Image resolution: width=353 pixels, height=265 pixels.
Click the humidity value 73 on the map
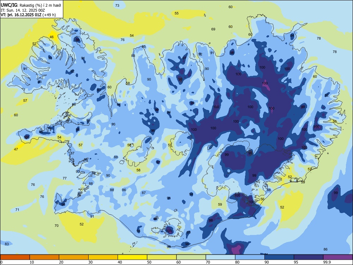(x=117, y=5)
